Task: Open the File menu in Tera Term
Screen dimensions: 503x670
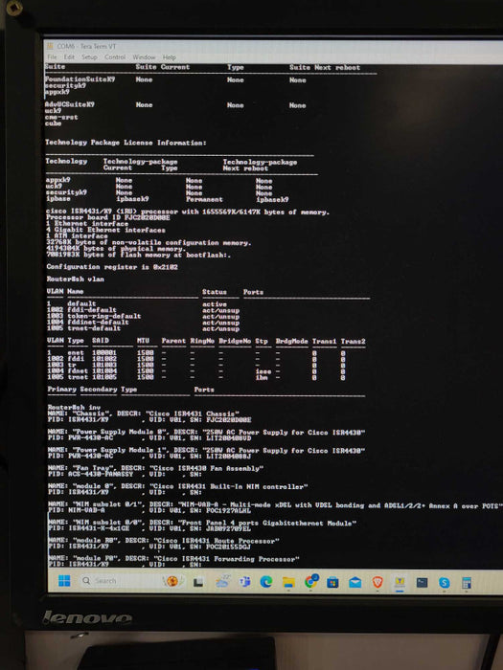Action: click(52, 56)
